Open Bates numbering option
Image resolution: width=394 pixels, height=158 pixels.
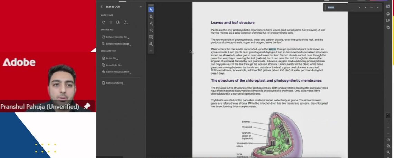(113, 83)
